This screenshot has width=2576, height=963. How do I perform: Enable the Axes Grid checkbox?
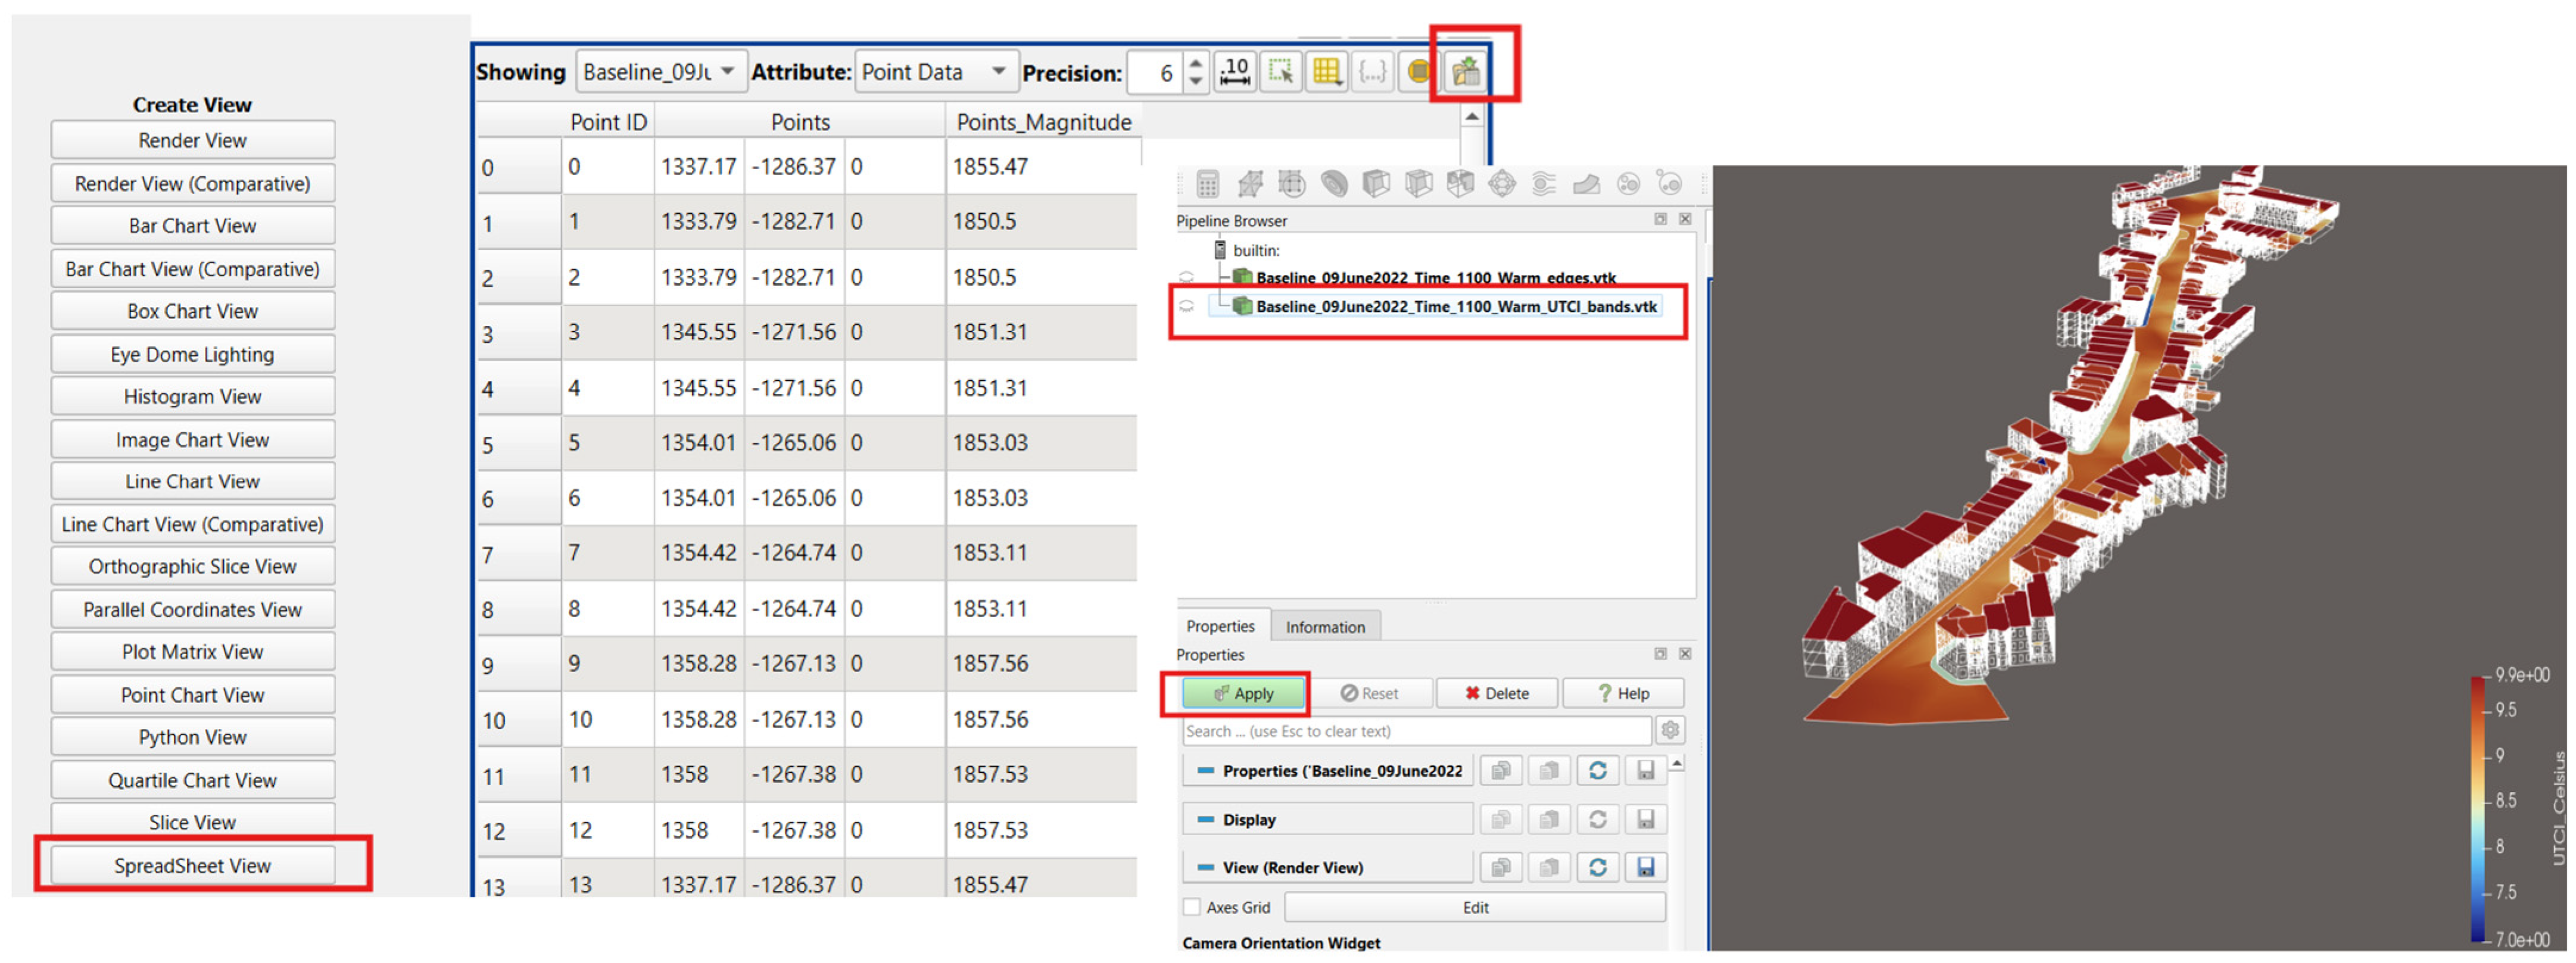click(1192, 907)
